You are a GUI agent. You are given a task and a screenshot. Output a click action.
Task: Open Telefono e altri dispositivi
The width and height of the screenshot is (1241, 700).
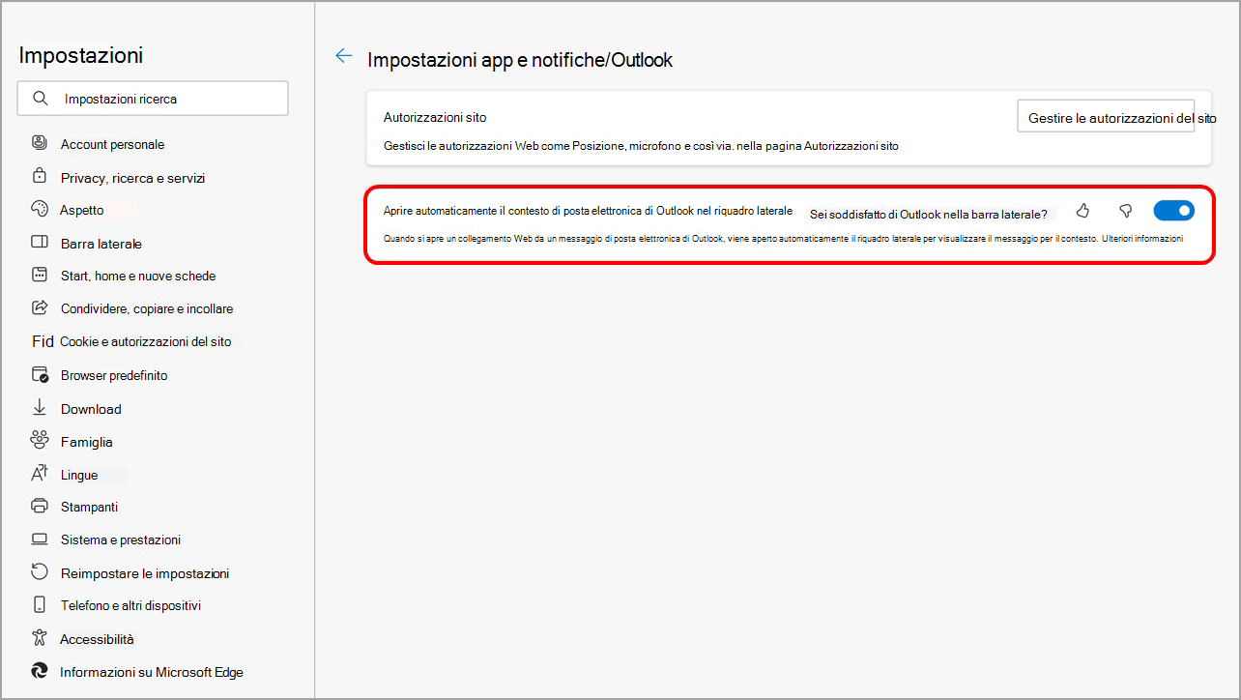coord(130,605)
